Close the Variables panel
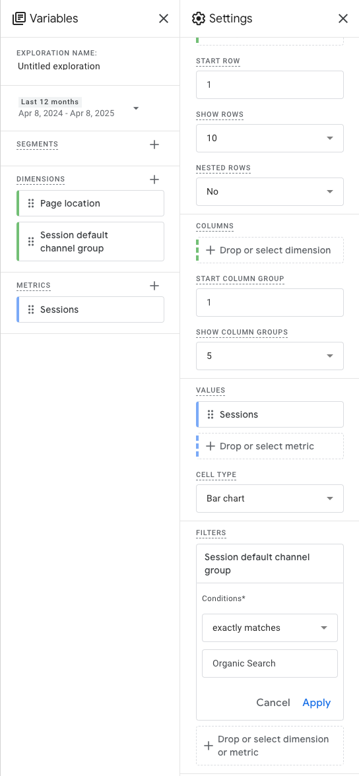 [164, 18]
